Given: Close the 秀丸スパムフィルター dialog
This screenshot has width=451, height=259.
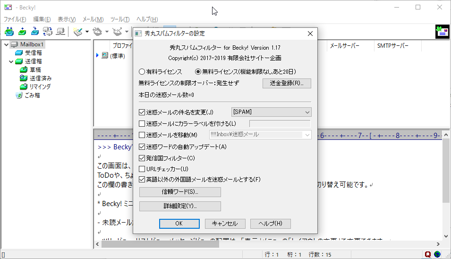Looking at the screenshot, I should click(310, 34).
